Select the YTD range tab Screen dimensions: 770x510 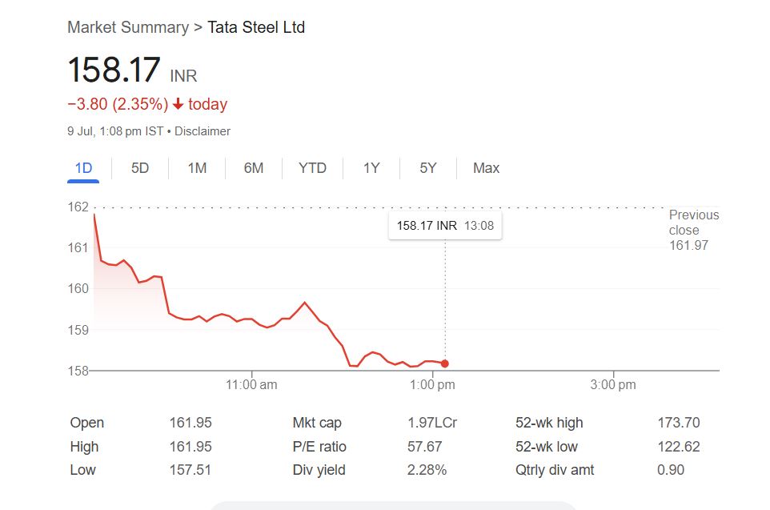point(312,168)
